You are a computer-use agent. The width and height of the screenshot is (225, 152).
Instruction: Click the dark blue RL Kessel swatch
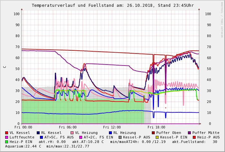(x=38, y=133)
